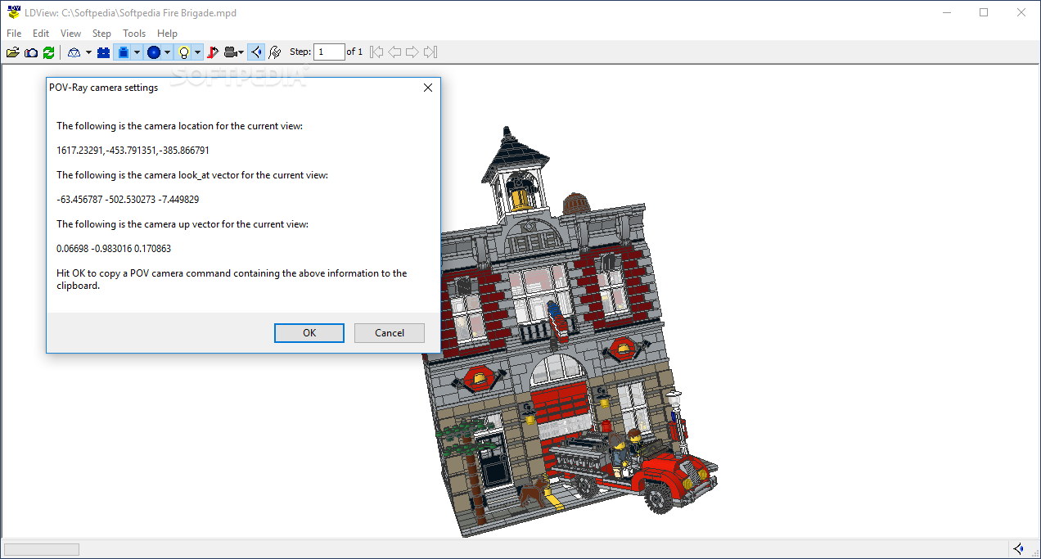
Task: Toggle lighting with the light bulb icon
Action: [x=184, y=52]
